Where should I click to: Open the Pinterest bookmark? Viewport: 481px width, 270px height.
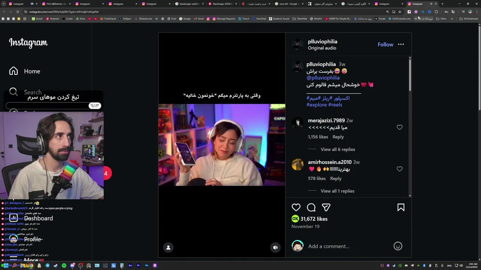click(53, 19)
